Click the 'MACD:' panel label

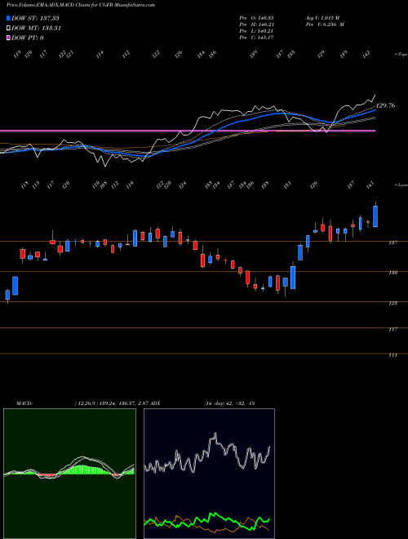pos(24,403)
